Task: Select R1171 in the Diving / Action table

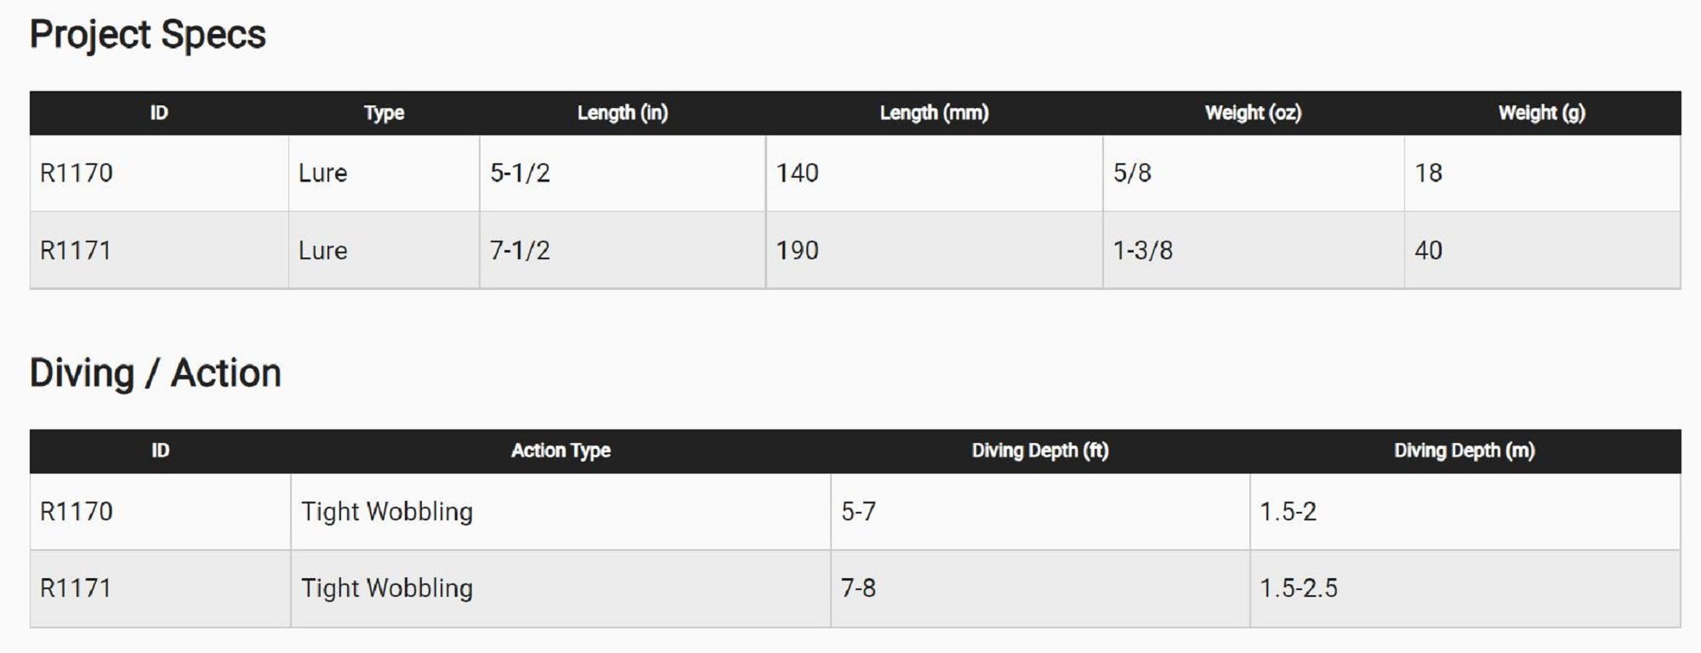Action: point(77,588)
